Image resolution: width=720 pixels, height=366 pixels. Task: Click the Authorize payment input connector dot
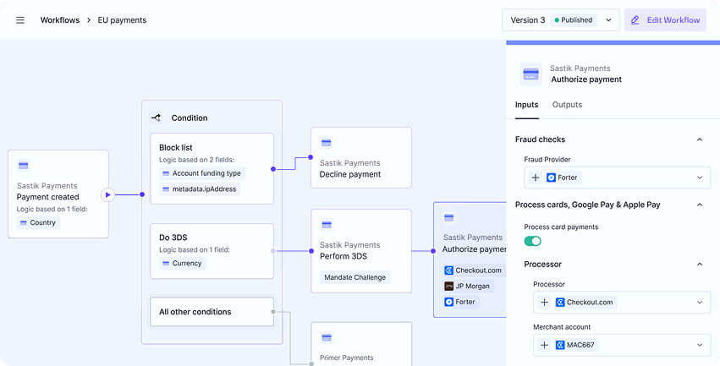point(433,251)
